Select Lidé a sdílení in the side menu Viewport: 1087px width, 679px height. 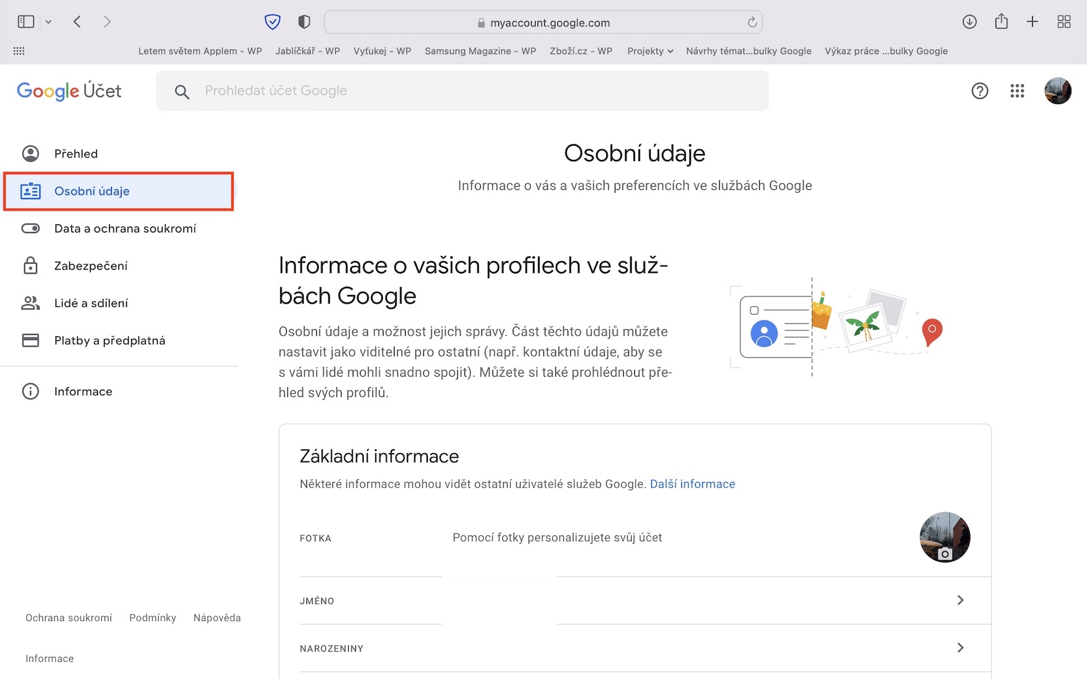click(119, 303)
